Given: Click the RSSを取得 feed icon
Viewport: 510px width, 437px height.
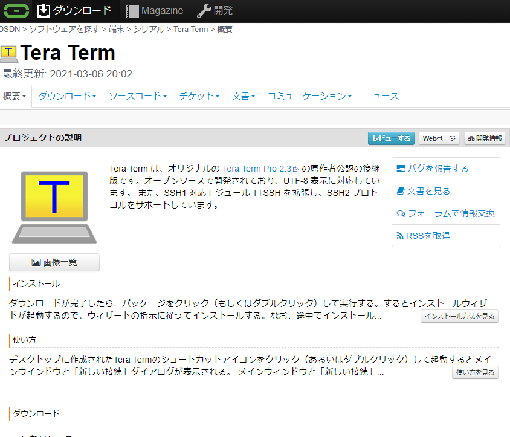Looking at the screenshot, I should 400,236.
